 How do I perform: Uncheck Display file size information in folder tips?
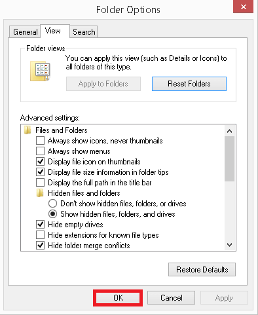pos(40,172)
